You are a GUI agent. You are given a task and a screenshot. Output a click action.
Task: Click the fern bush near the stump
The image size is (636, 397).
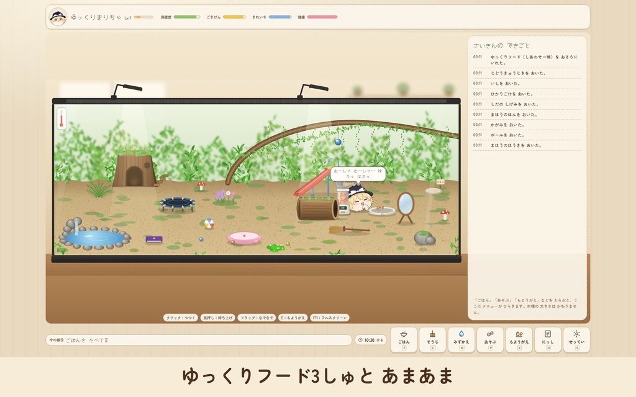click(x=99, y=189)
